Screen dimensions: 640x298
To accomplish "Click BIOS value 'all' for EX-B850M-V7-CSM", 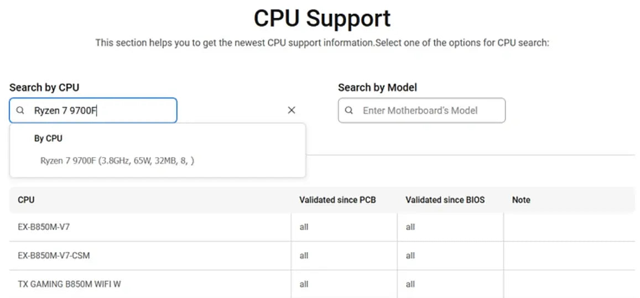I will [410, 256].
